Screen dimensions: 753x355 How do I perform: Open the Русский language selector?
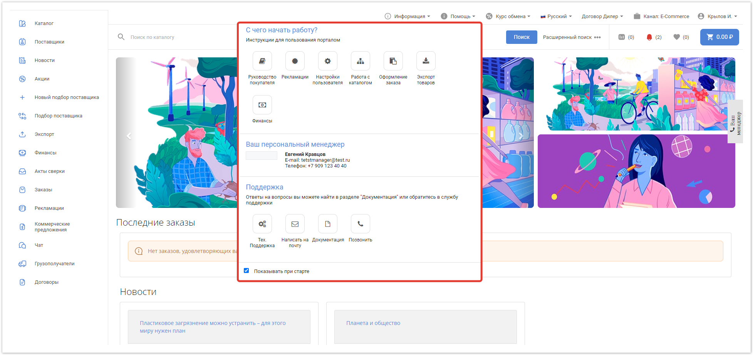pyautogui.click(x=556, y=16)
